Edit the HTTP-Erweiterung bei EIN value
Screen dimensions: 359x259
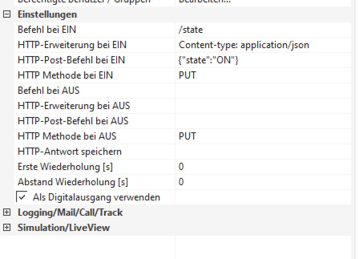[x=262, y=45]
